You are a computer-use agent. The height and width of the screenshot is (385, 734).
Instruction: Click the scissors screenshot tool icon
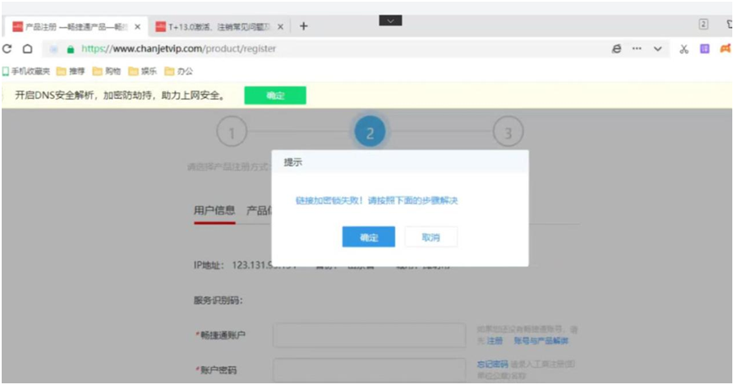[x=684, y=49]
